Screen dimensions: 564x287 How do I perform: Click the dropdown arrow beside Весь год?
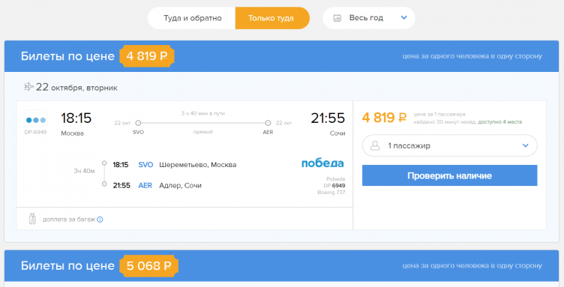[x=404, y=17]
